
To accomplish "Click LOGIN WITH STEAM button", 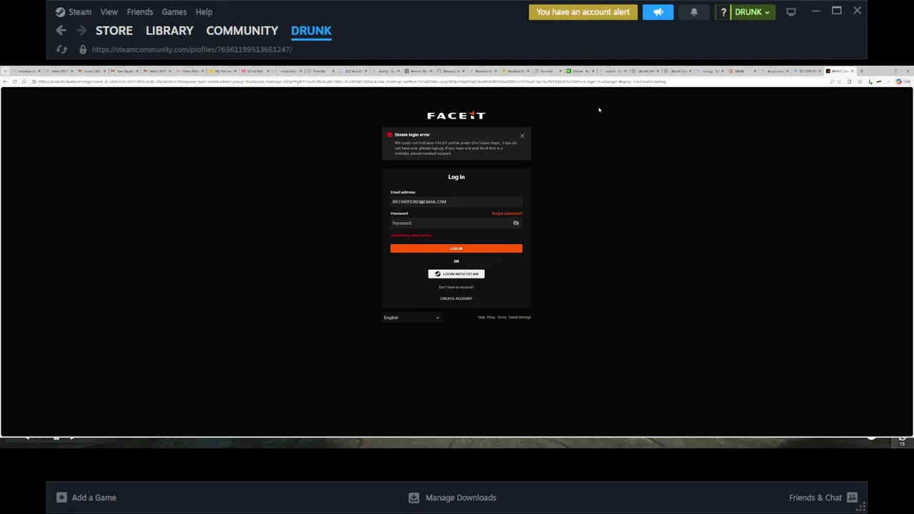I will coord(456,274).
